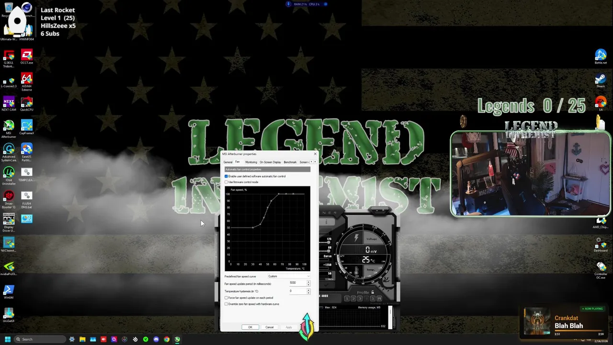
Task: Open the Driver Booster 13 desktop icon
Action: tap(9, 199)
